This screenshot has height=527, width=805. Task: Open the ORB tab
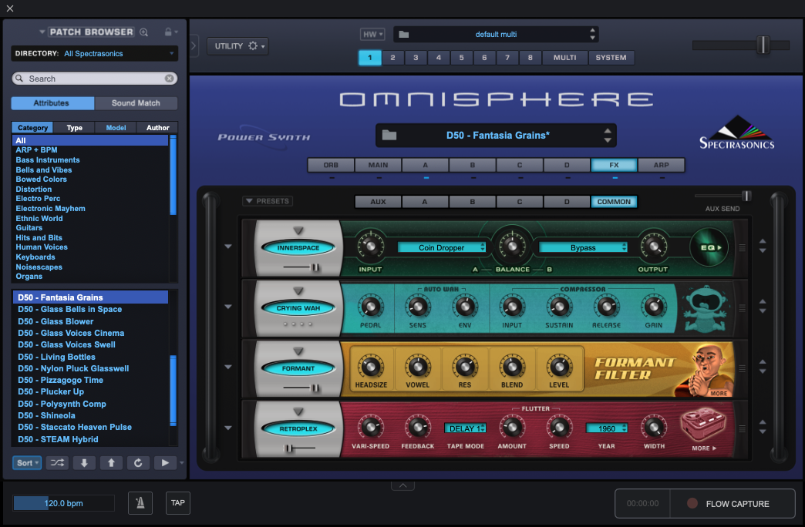tap(331, 165)
